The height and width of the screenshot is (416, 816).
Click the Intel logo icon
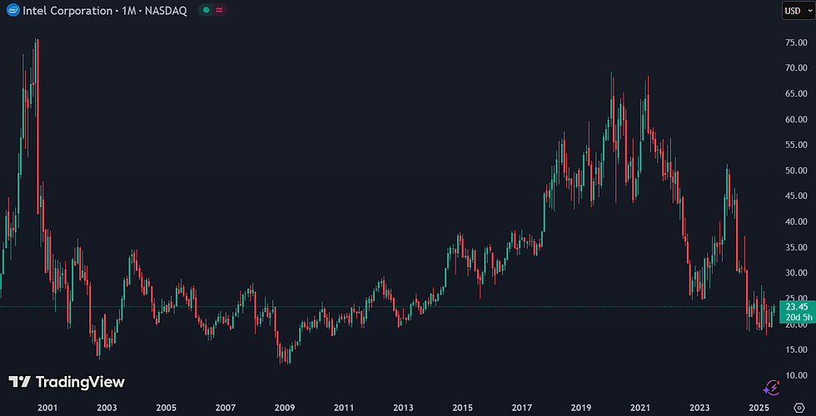[x=13, y=10]
